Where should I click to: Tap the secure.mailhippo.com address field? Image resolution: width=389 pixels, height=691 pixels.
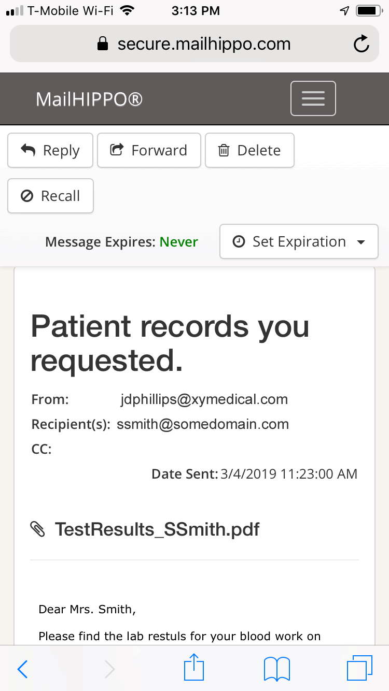click(195, 44)
